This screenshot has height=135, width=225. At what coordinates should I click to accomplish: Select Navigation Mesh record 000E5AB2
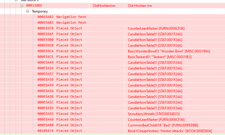point(62,17)
